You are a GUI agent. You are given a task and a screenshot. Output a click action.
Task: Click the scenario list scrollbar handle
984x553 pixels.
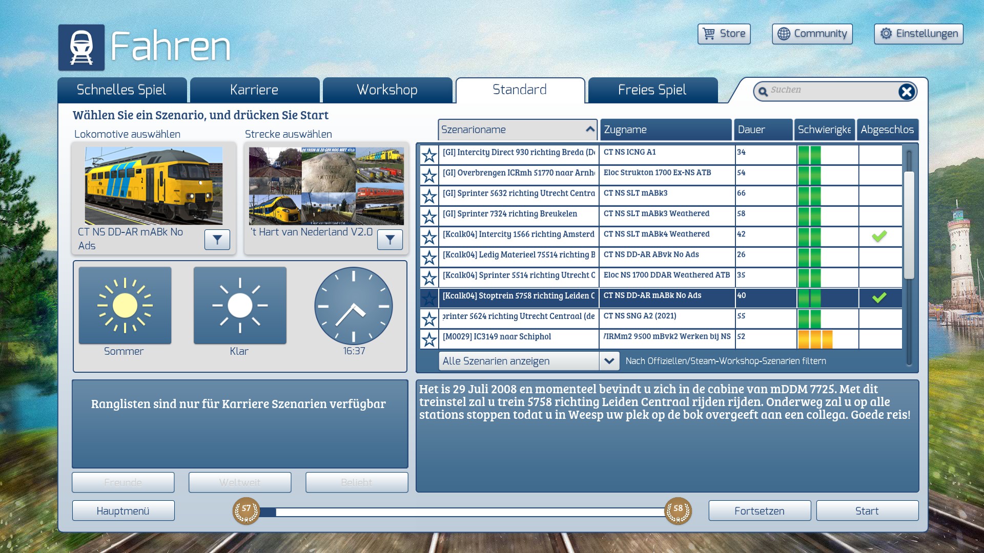point(909,225)
